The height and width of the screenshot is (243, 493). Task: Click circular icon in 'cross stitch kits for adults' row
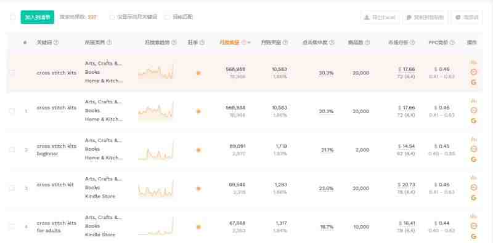tap(473, 226)
